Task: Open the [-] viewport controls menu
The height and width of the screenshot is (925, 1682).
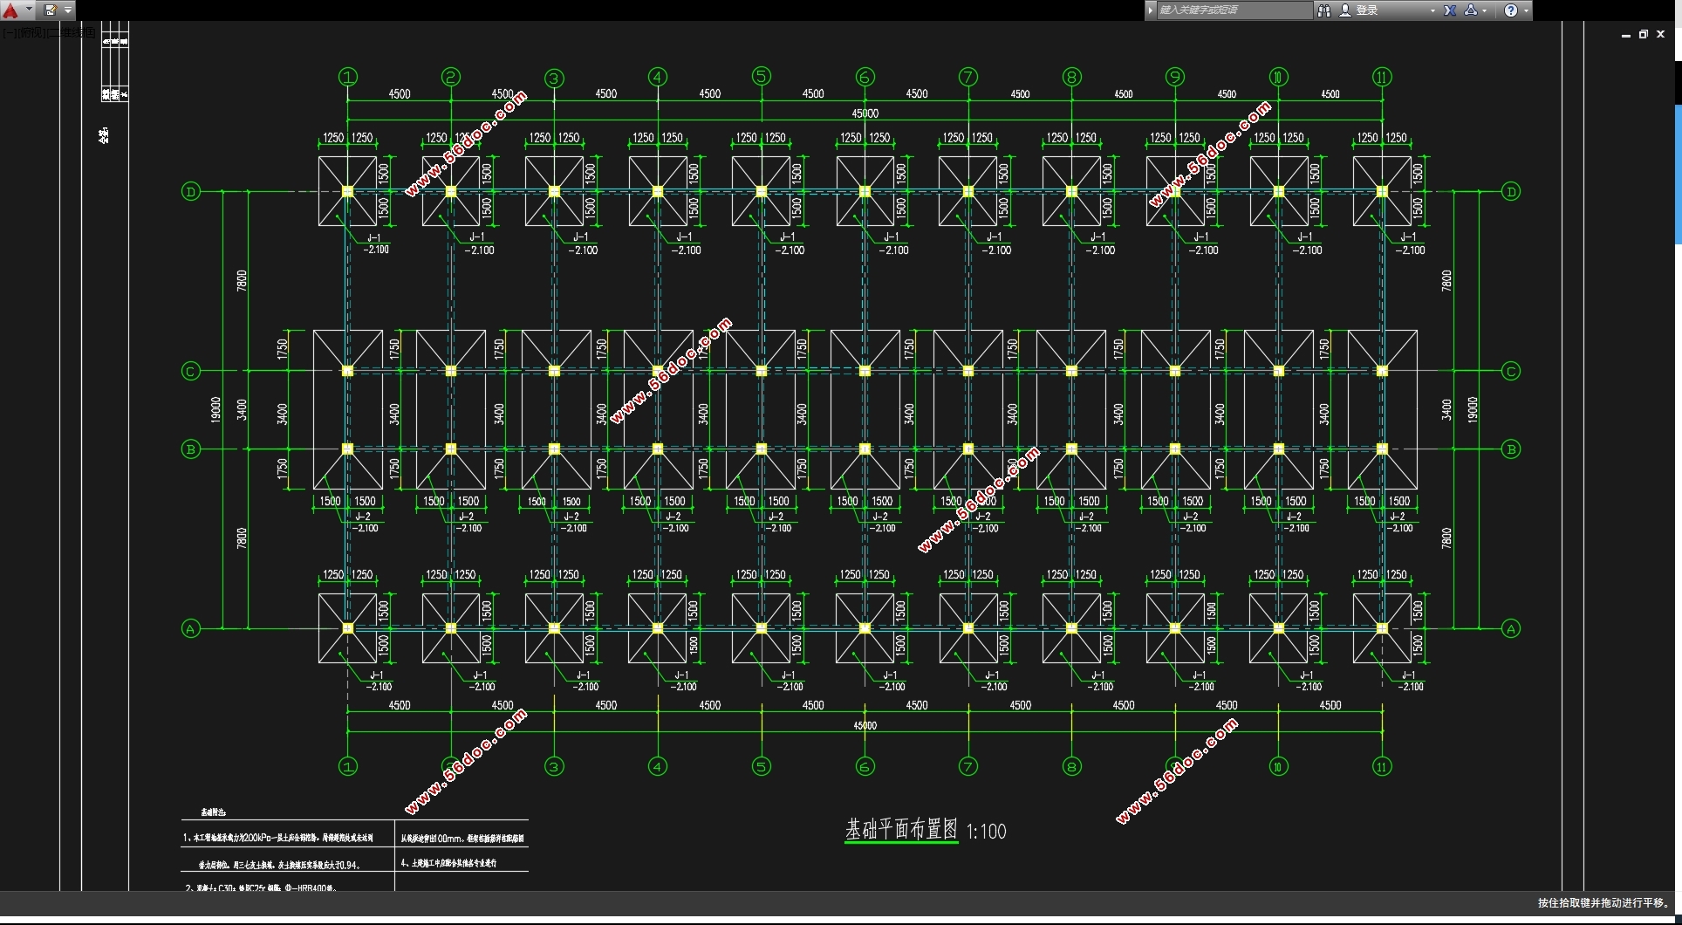Action: click(x=8, y=32)
